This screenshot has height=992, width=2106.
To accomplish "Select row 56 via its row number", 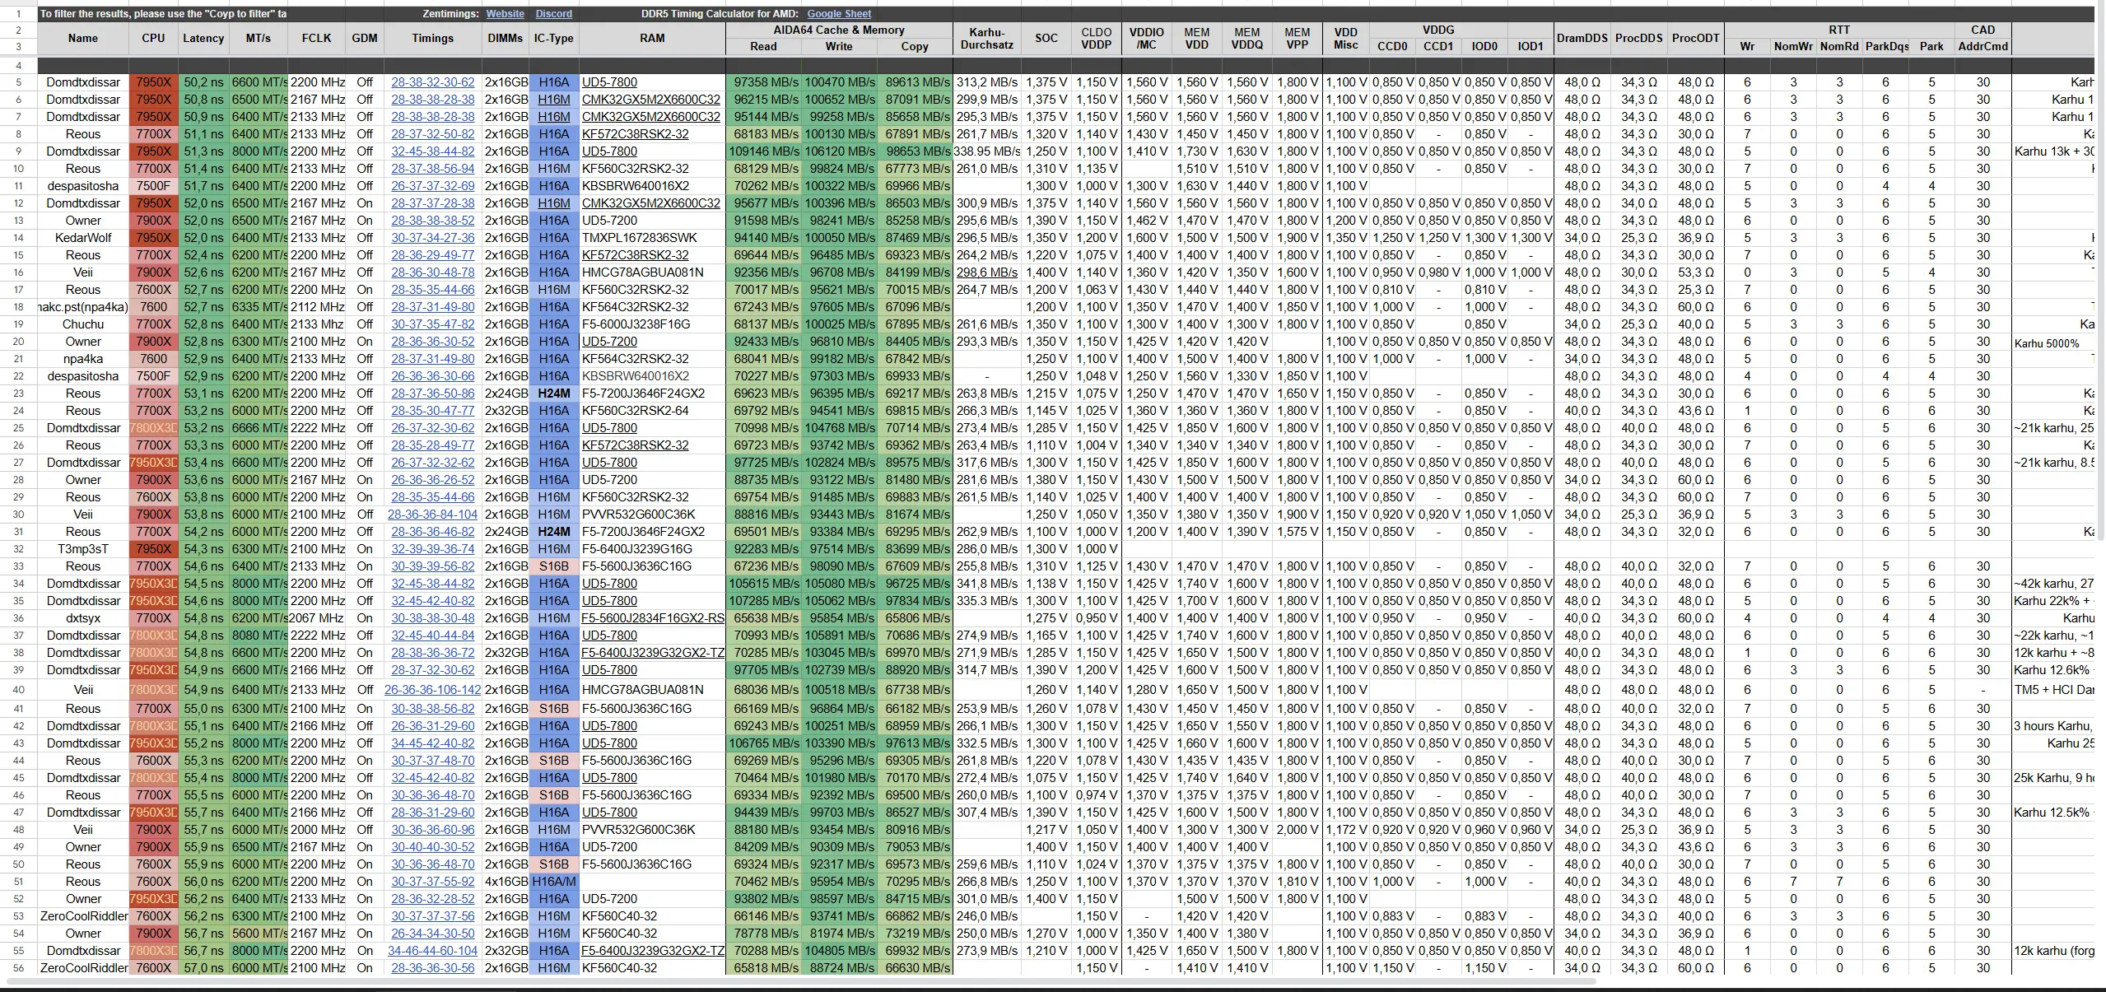I will (x=18, y=968).
